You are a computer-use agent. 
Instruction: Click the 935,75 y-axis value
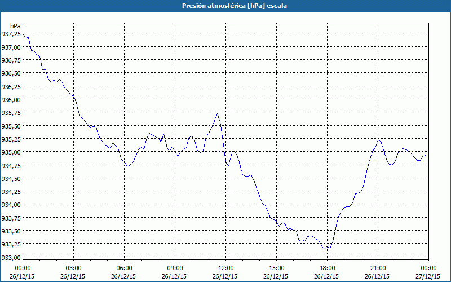tap(11, 112)
